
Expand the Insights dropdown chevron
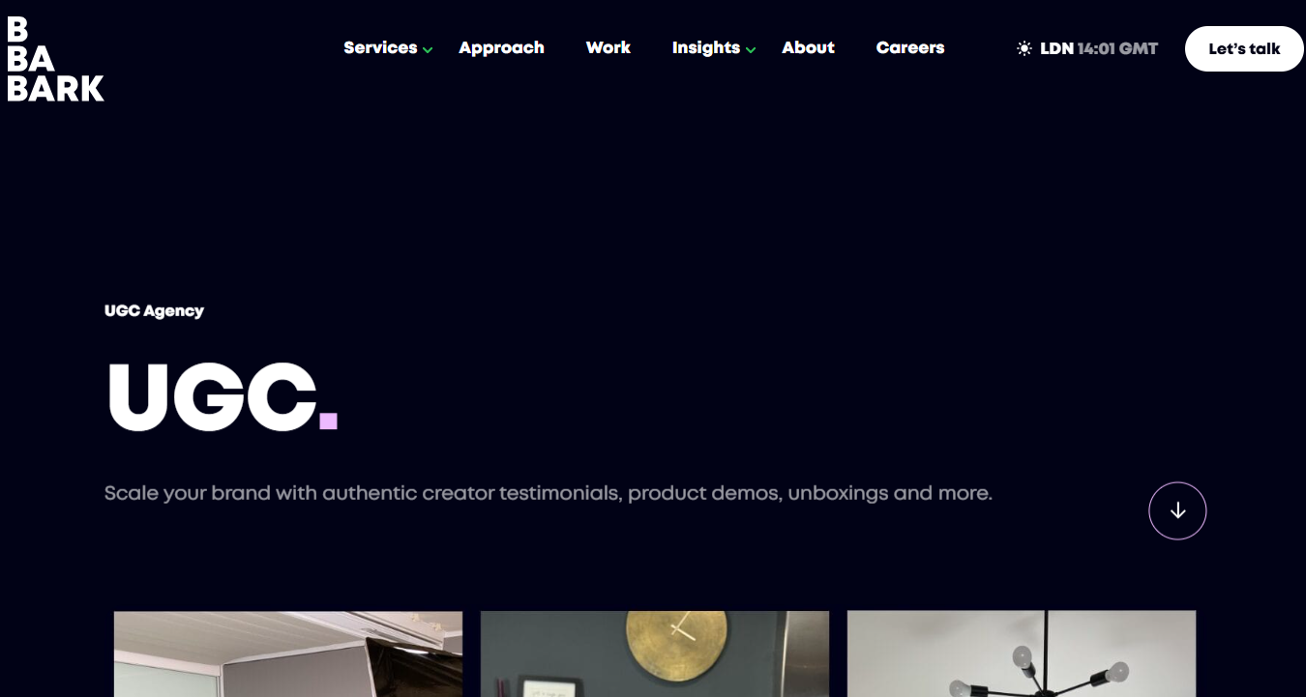[x=751, y=50]
